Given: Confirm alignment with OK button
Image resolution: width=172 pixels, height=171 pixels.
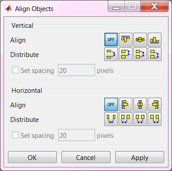Looking at the screenshot, I should (x=32, y=157).
